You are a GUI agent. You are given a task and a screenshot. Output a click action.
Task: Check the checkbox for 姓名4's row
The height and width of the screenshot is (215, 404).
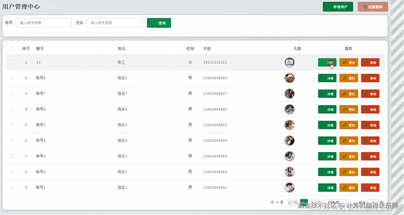tap(12, 141)
